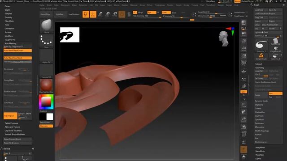
Task: Toggle Auto Mask FiberMesh
Action: [17, 58]
